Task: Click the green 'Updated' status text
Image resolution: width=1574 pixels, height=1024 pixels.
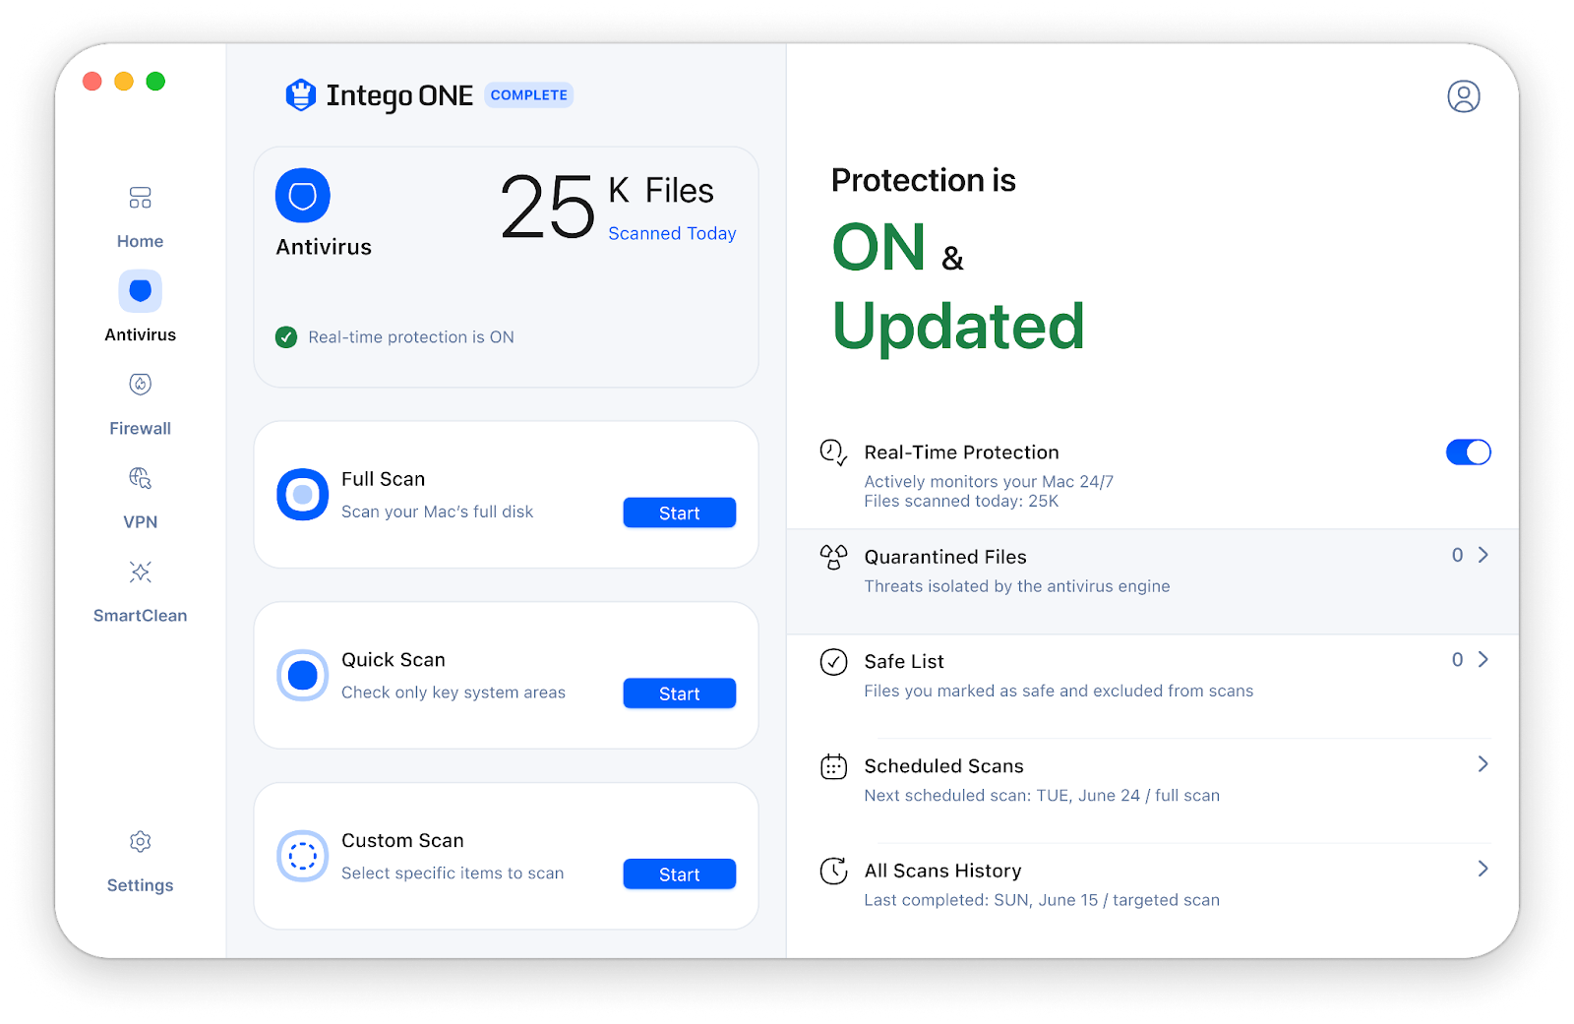Action: [x=958, y=327]
